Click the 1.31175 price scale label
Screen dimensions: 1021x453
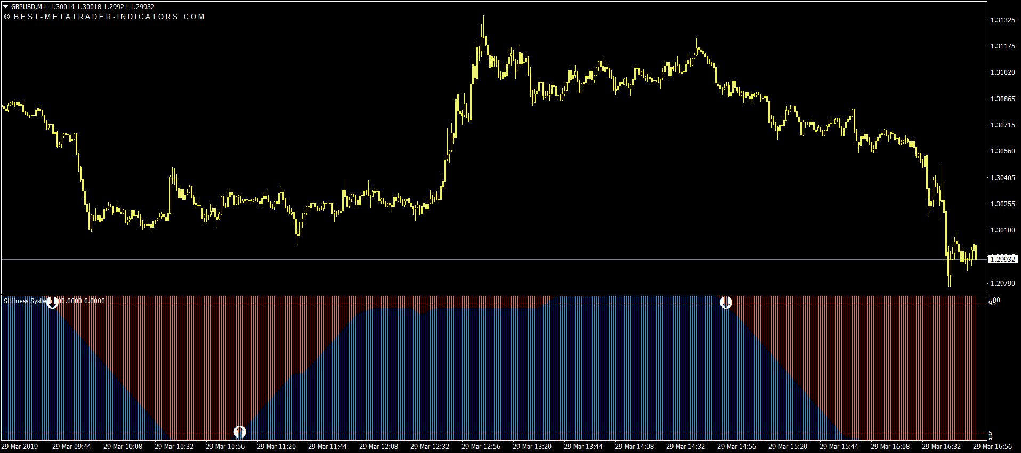pos(1002,46)
